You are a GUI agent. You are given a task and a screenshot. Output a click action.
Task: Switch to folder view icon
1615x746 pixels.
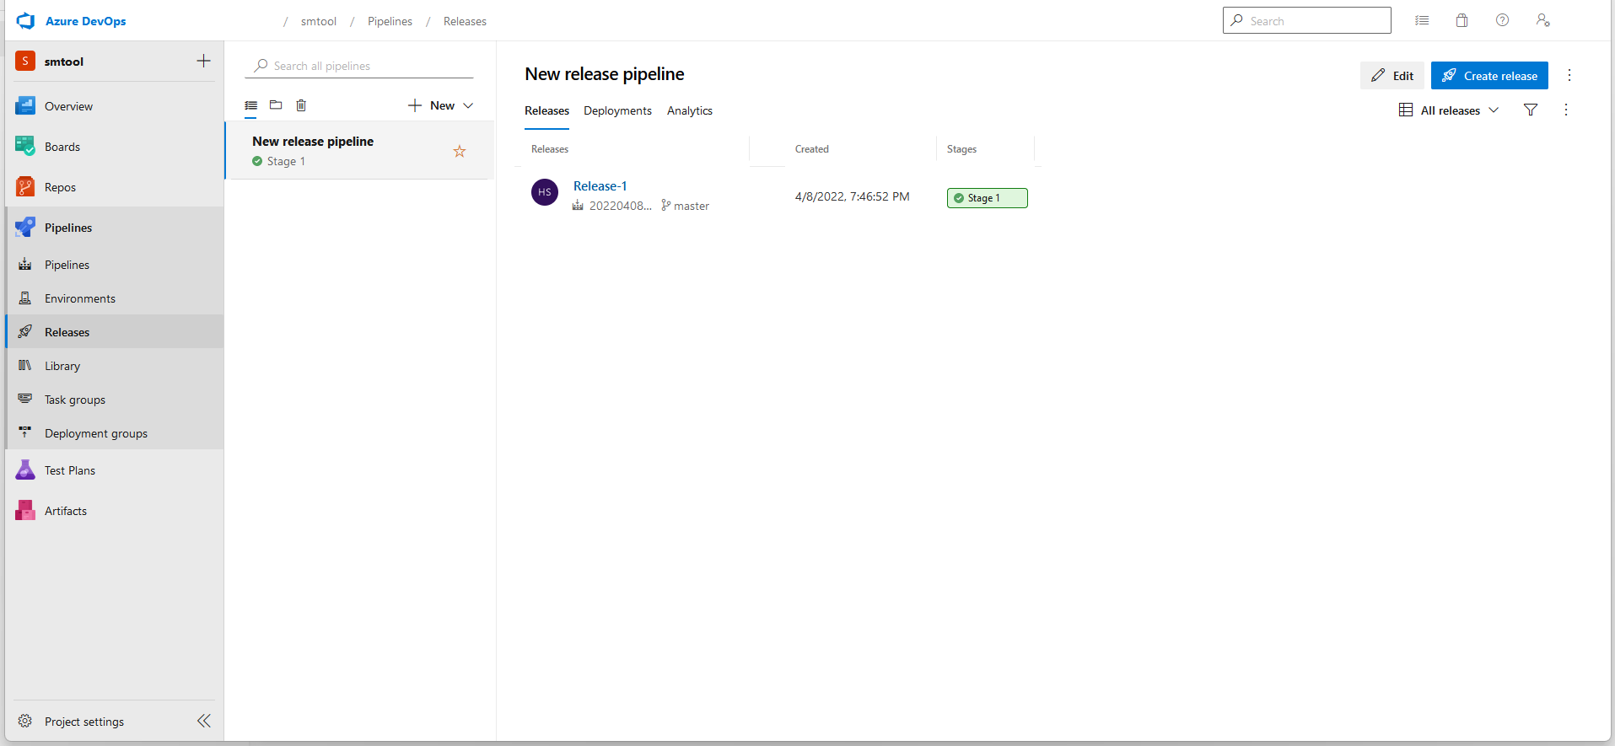pos(276,105)
